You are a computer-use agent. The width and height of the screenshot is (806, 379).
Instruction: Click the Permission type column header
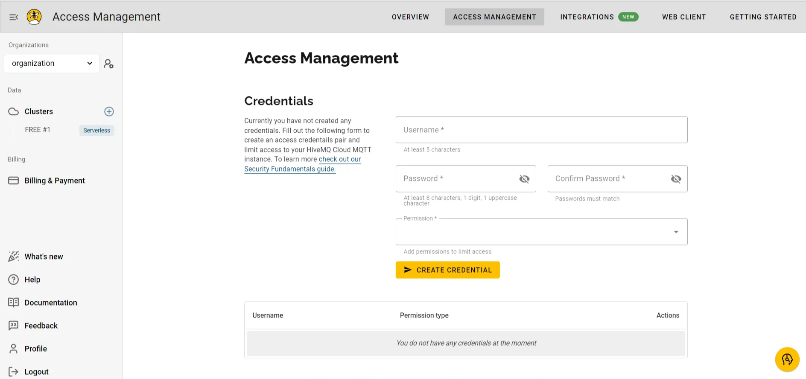point(424,315)
